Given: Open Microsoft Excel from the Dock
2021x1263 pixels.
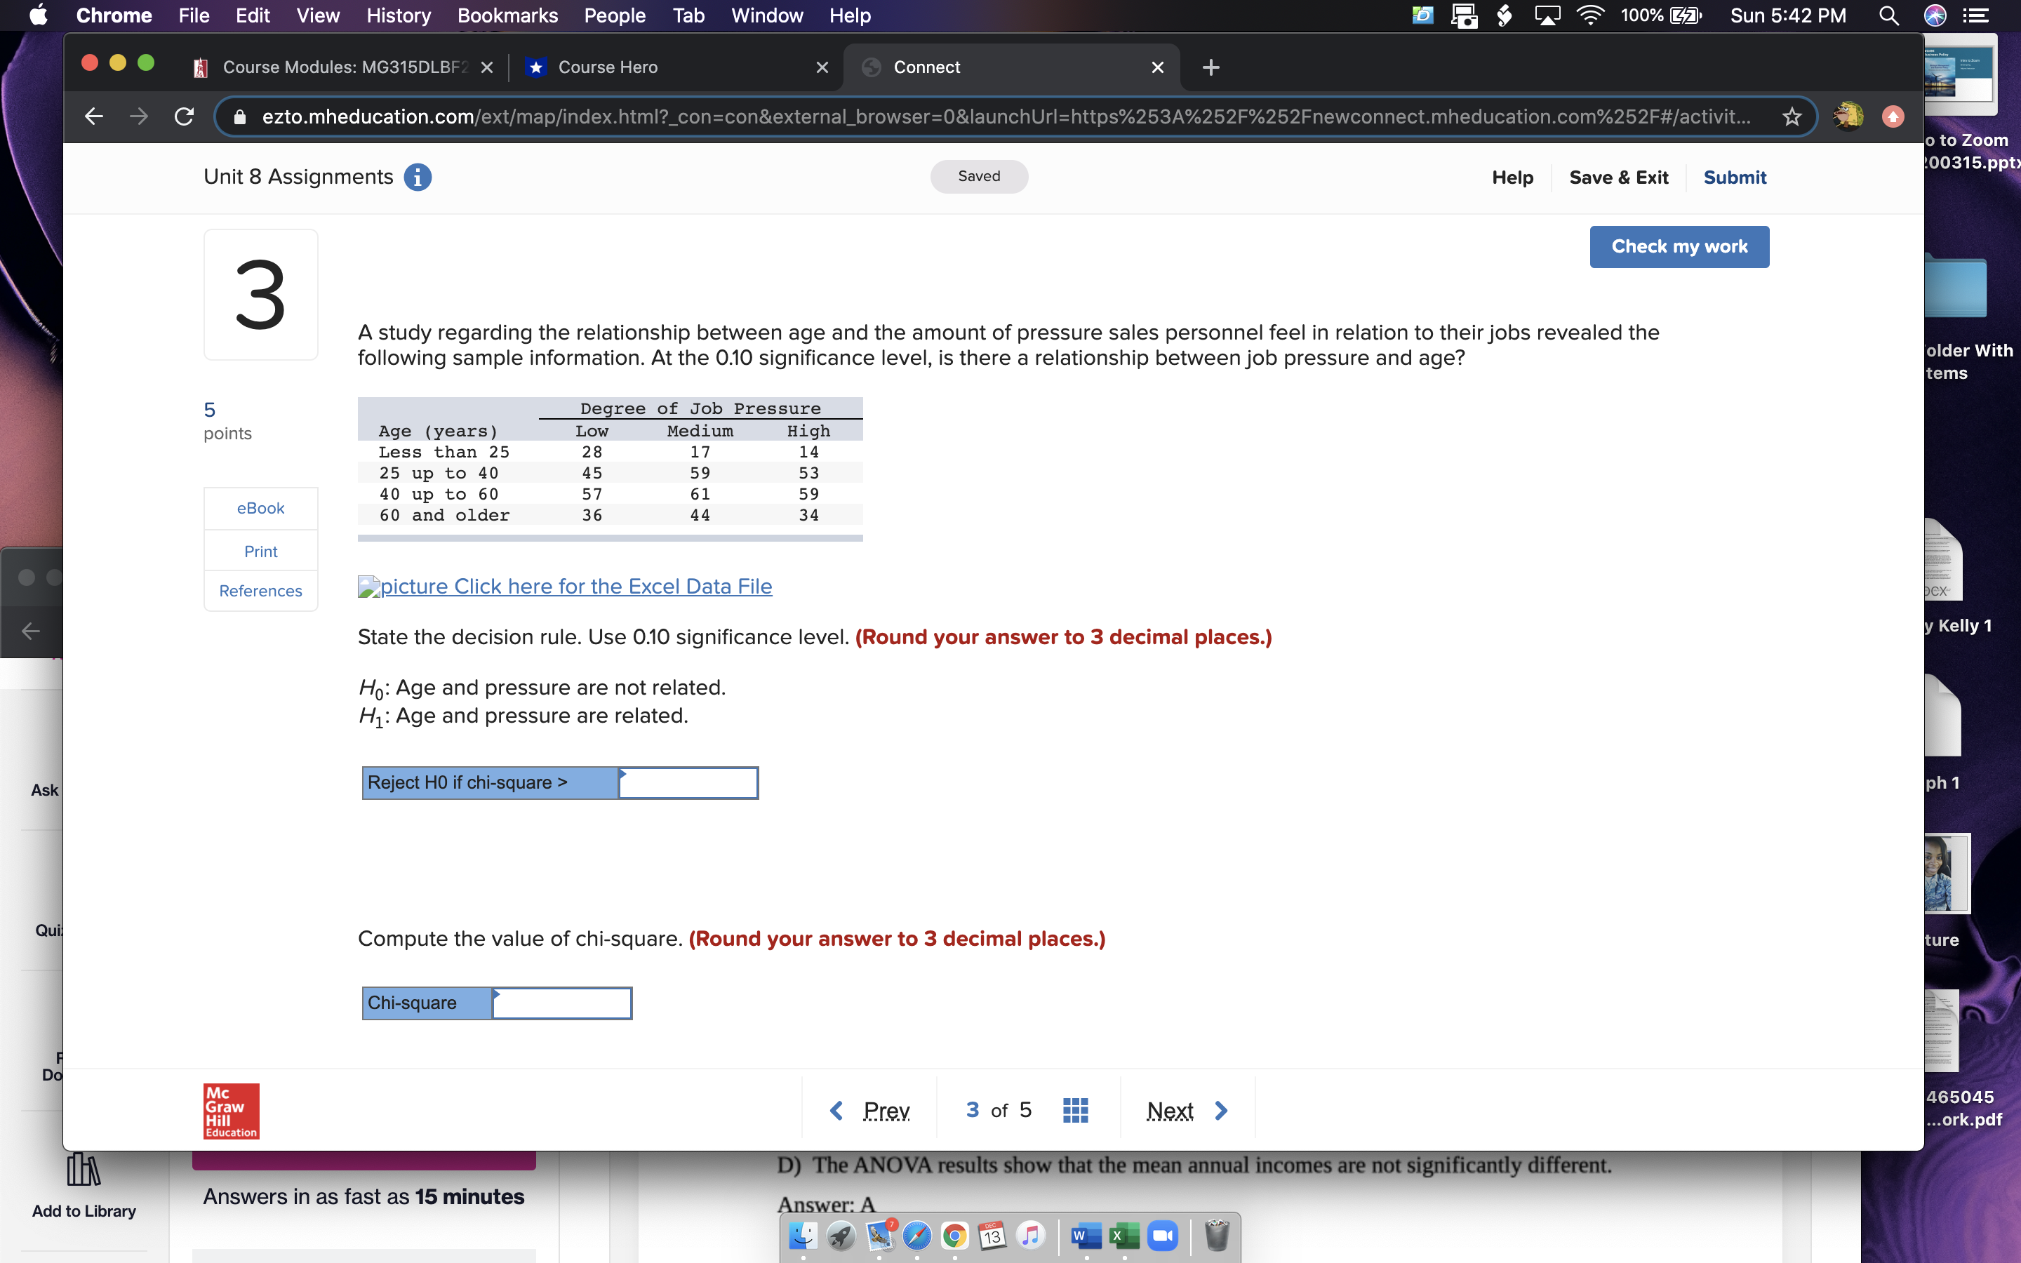Looking at the screenshot, I should (x=1124, y=1236).
